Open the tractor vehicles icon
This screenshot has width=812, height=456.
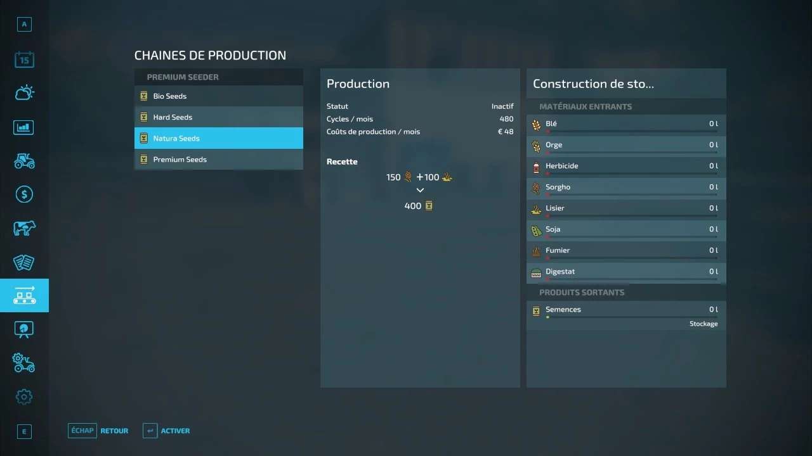(24, 161)
